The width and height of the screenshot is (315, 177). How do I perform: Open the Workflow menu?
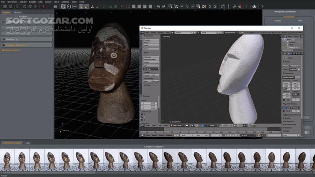[x=12, y=2]
